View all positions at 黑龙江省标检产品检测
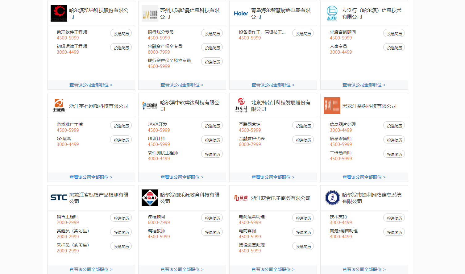The image size is (465, 274). point(91,269)
